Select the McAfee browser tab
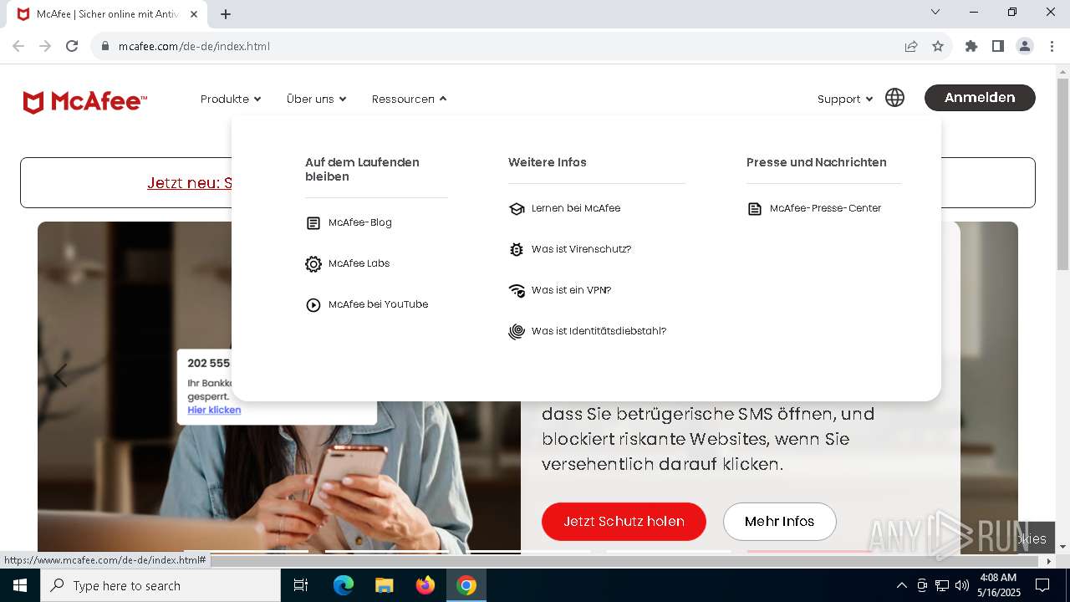 point(109,14)
